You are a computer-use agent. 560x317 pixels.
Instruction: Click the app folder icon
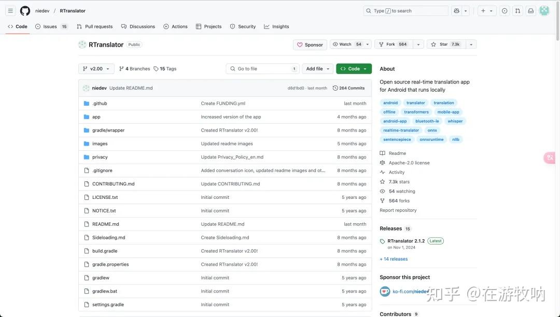click(87, 117)
